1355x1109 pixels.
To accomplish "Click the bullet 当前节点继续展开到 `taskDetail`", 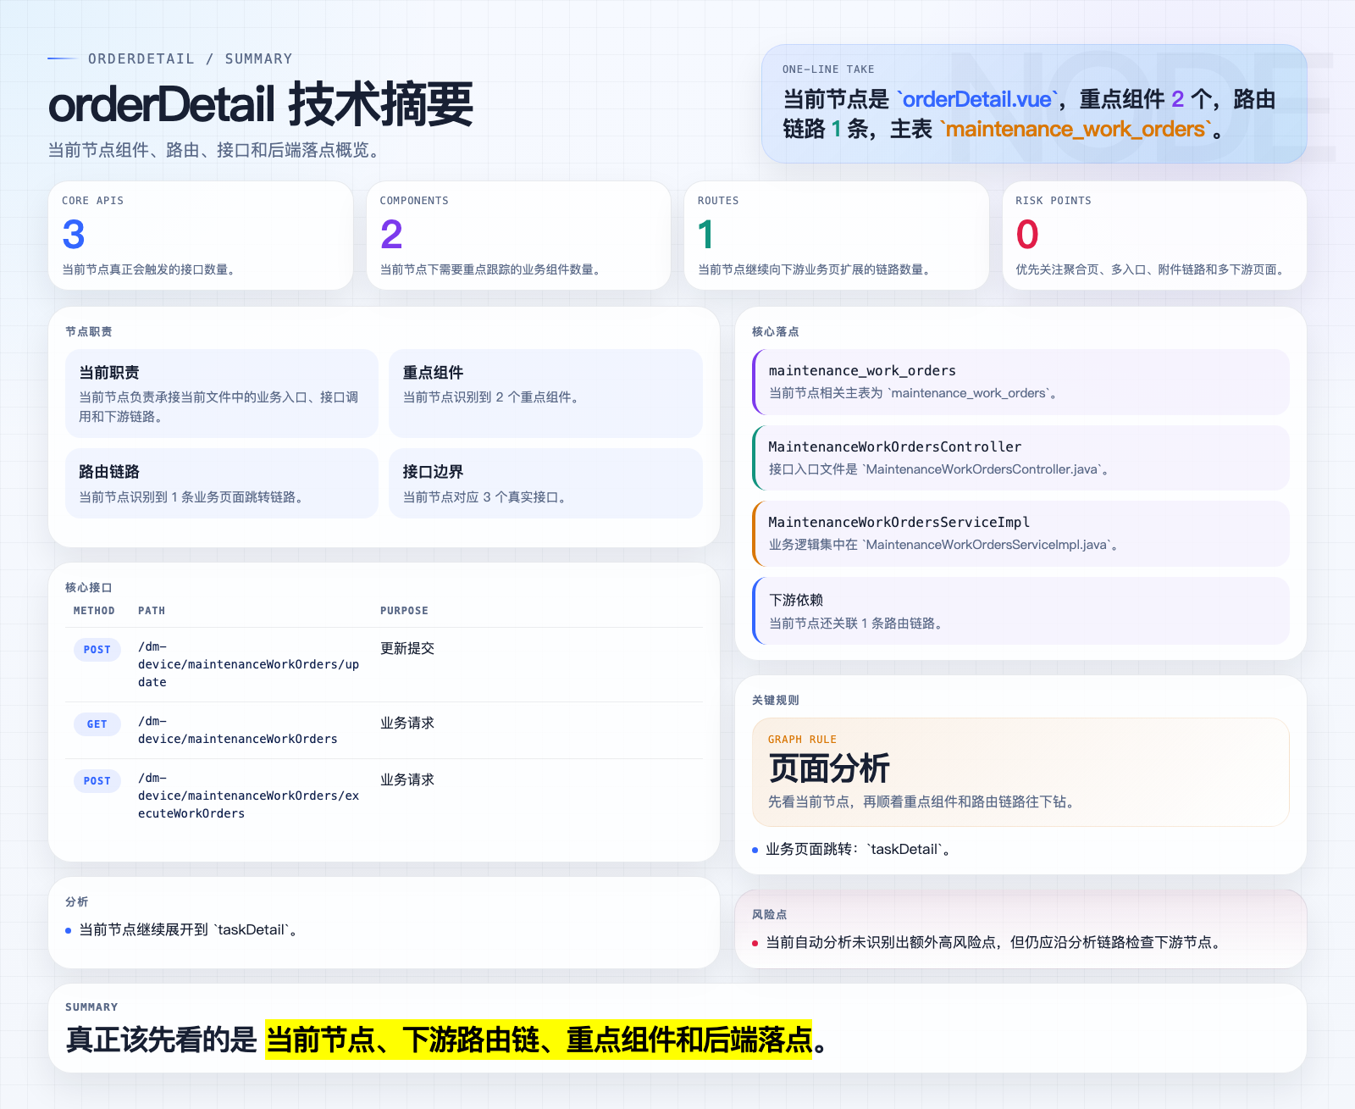I will point(189,929).
